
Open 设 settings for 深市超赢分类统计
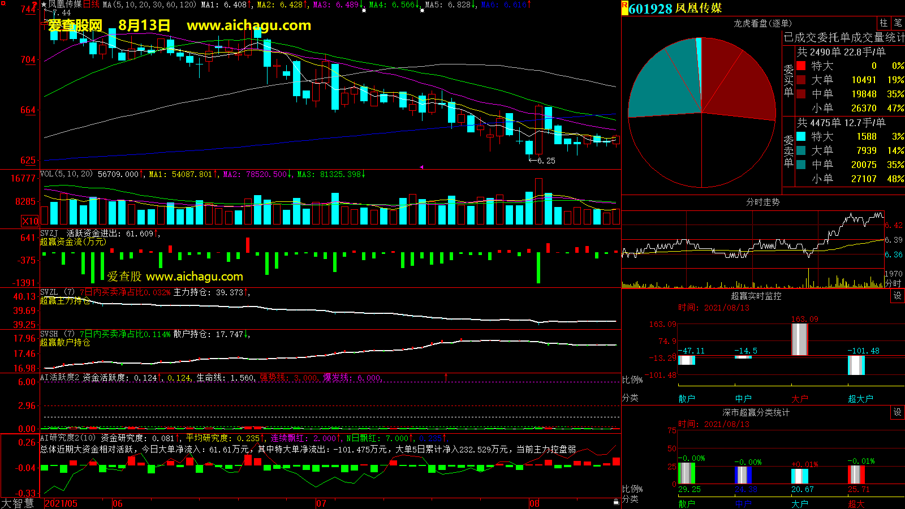tap(897, 412)
